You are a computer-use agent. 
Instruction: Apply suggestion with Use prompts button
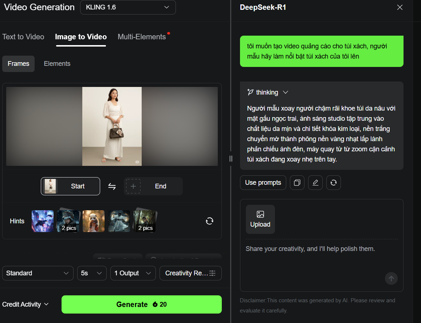coord(263,183)
